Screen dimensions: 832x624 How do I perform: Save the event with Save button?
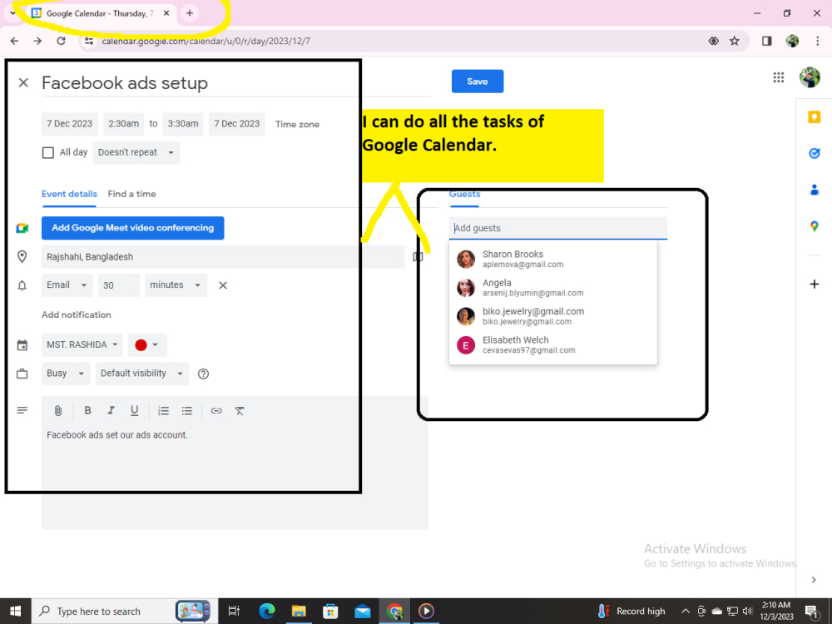click(x=478, y=82)
